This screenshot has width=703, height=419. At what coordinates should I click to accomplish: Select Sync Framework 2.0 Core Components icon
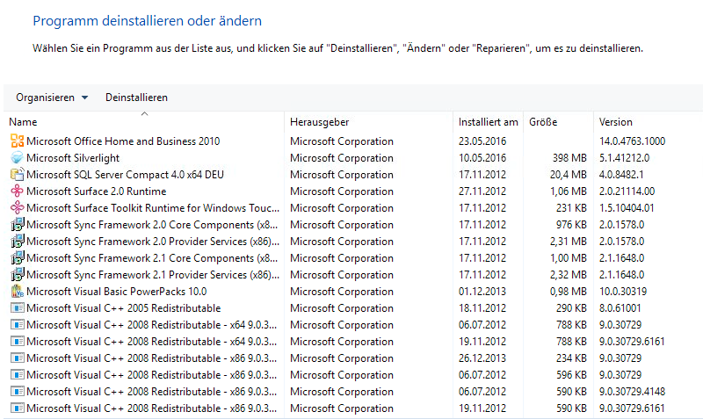coord(17,225)
